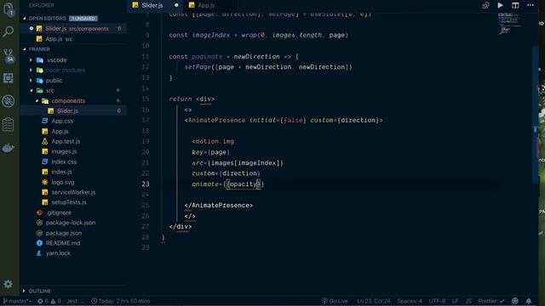The height and width of the screenshot is (306, 545).
Task: Change encoding via UTF-8 status item
Action: [437, 301]
